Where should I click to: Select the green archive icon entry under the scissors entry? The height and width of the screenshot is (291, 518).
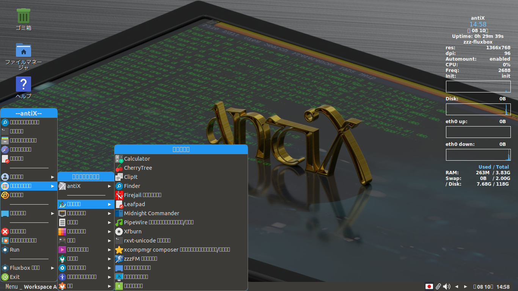(181, 286)
